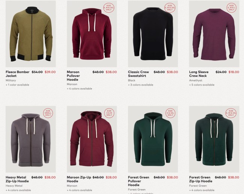Click the Classic Crew Sweatshirt title link
The height and width of the screenshot is (194, 244).
coord(139,74)
